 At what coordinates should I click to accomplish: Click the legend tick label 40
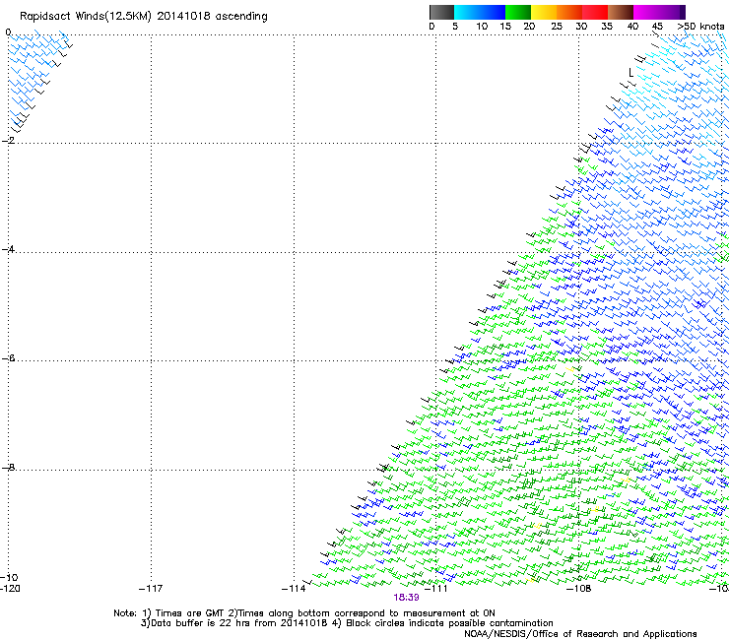pos(632,27)
